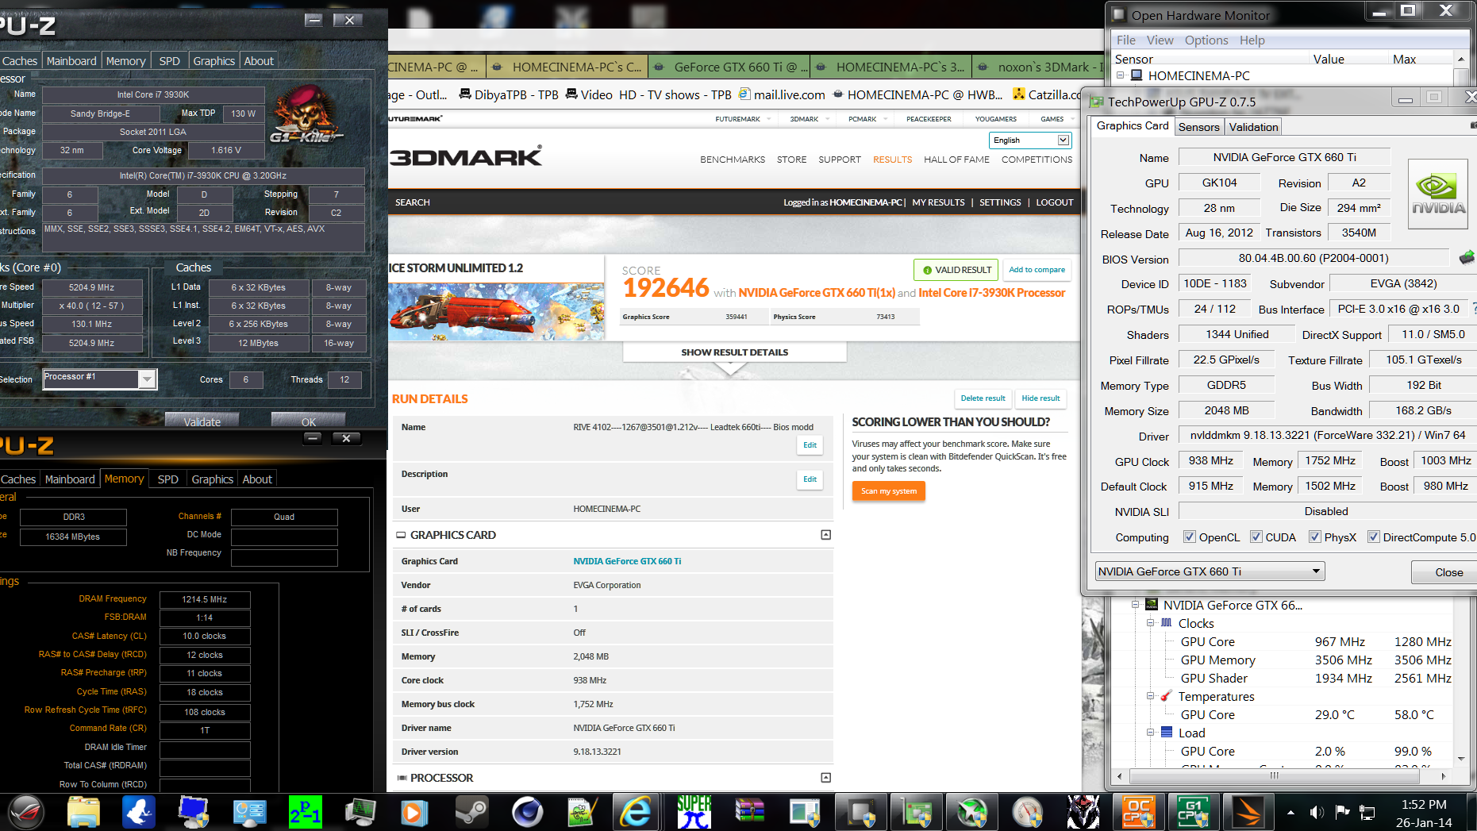Toggle the PhysX checkbox in GPU-Z

pos(1314,537)
